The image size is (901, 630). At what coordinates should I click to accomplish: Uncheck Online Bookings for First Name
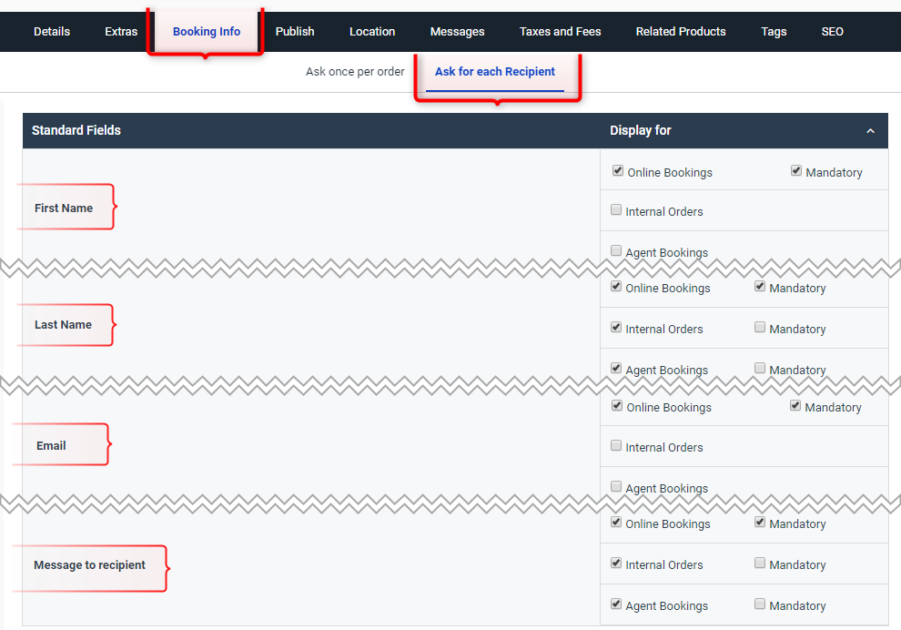tap(618, 171)
